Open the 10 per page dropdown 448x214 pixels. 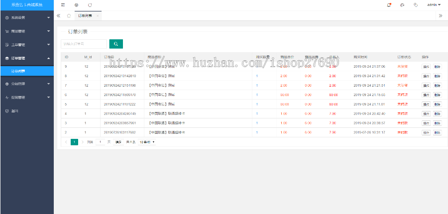147,142
